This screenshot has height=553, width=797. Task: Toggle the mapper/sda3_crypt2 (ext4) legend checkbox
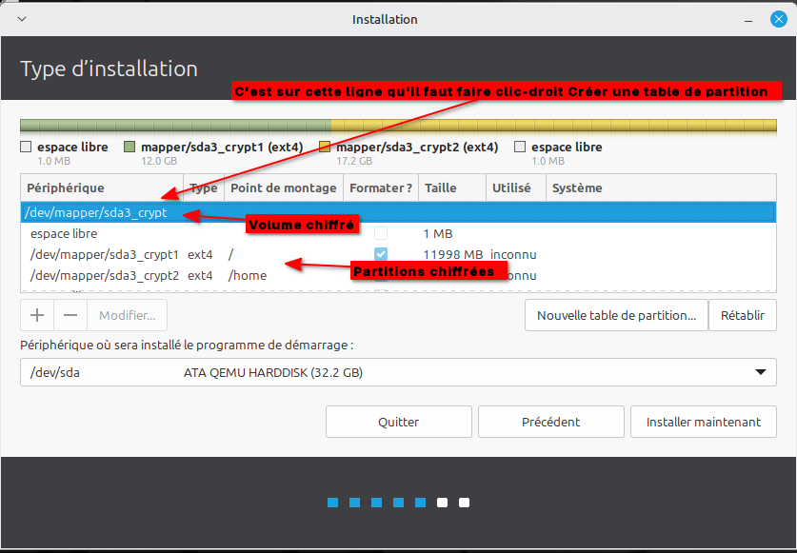click(x=324, y=147)
